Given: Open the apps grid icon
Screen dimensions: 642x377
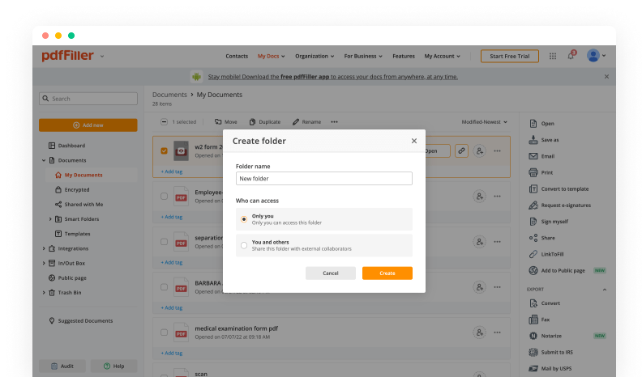Looking at the screenshot, I should point(553,57).
